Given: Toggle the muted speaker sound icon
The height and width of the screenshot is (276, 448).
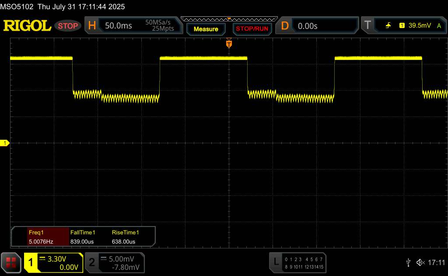Looking at the screenshot, I should [420, 262].
